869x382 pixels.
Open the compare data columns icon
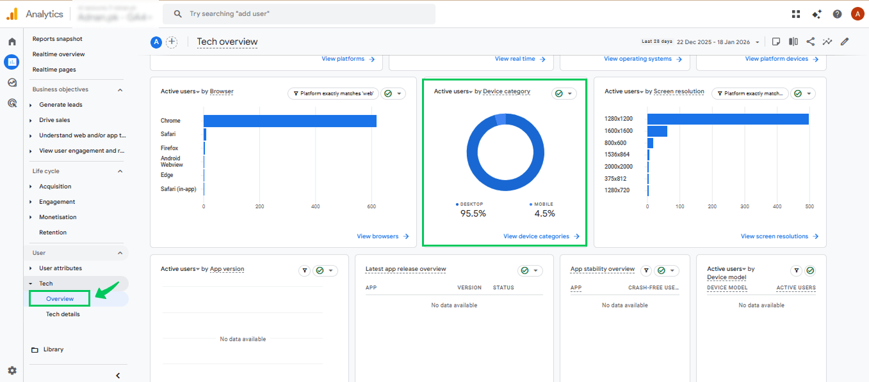click(x=793, y=42)
